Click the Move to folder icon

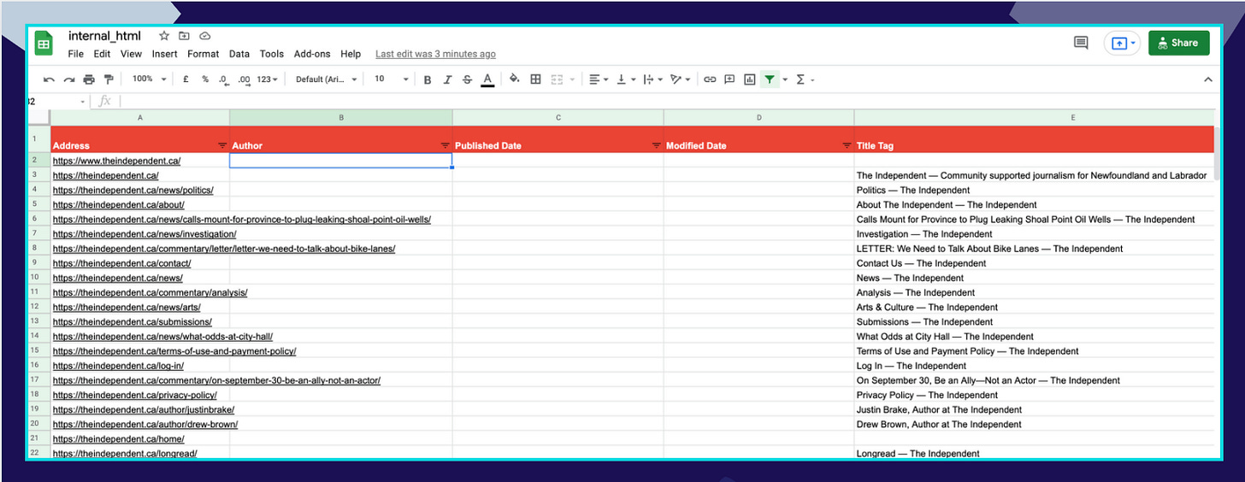[185, 36]
